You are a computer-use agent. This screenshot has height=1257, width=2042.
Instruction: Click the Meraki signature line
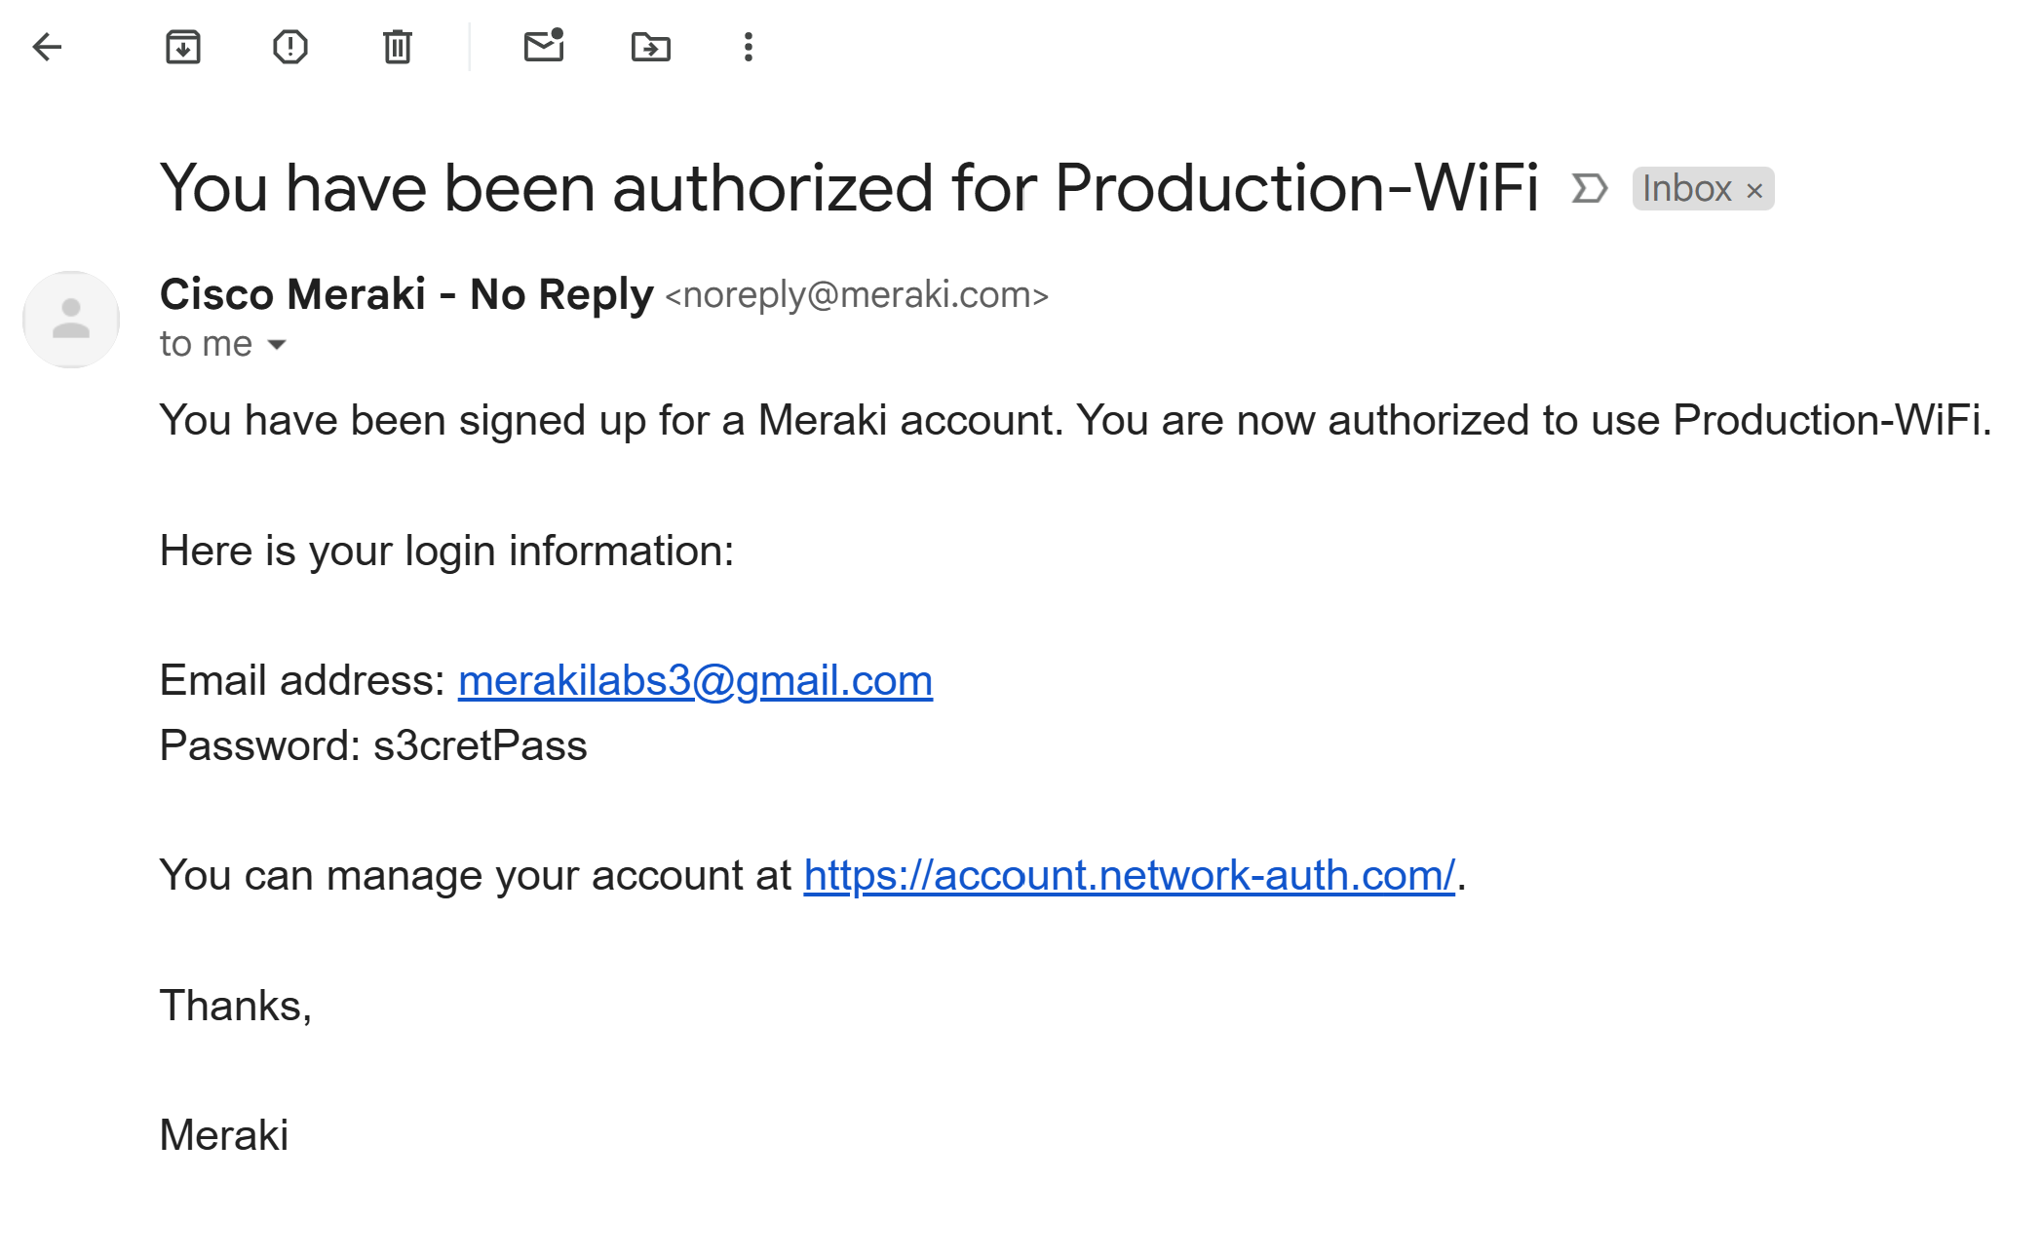click(x=224, y=1135)
